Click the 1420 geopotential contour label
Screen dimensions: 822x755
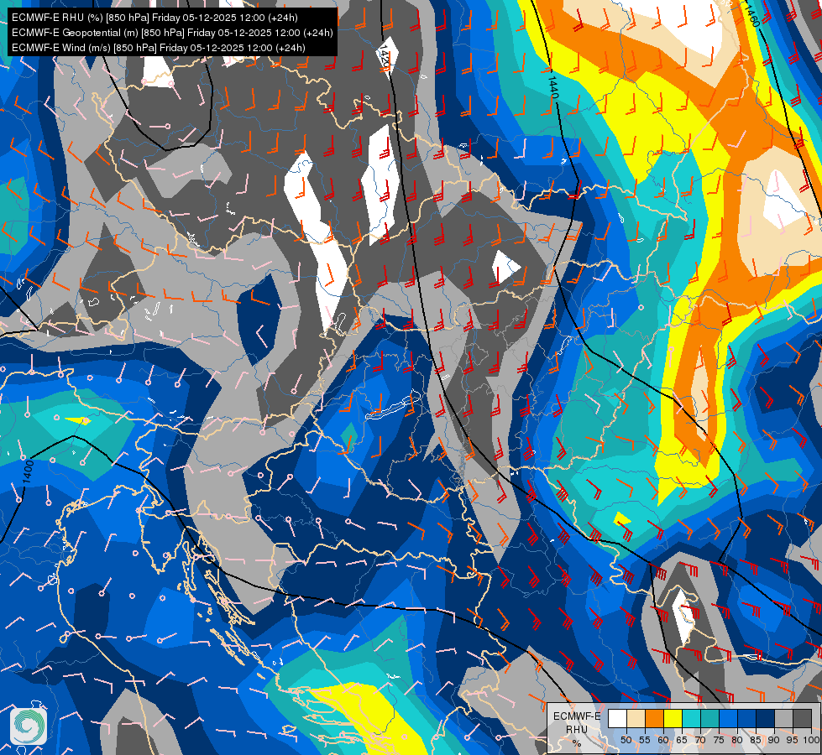point(384,58)
